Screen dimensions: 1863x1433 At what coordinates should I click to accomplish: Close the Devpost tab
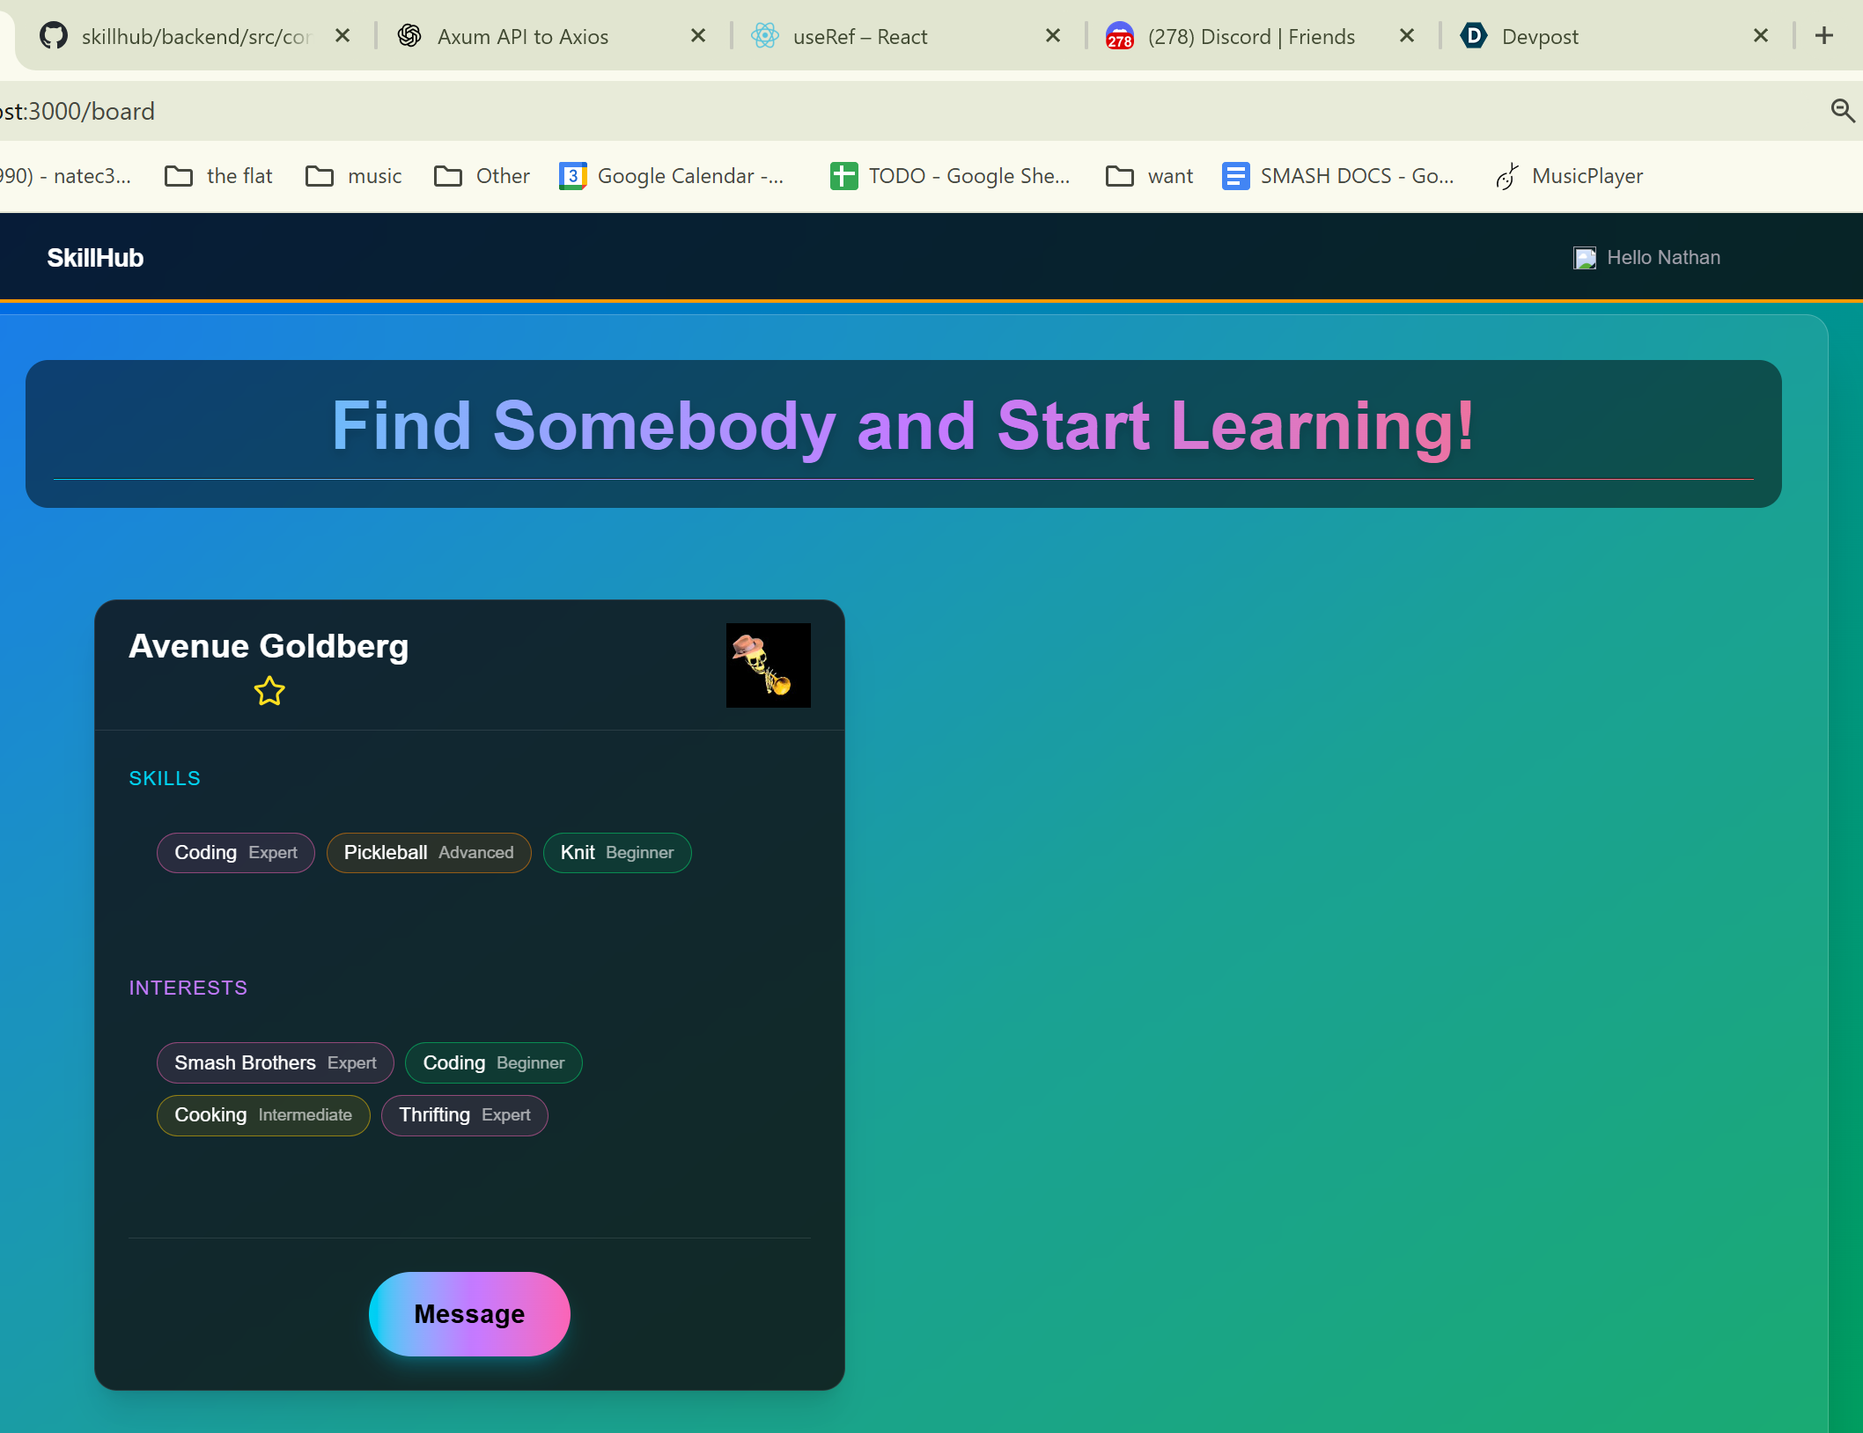(x=1760, y=36)
